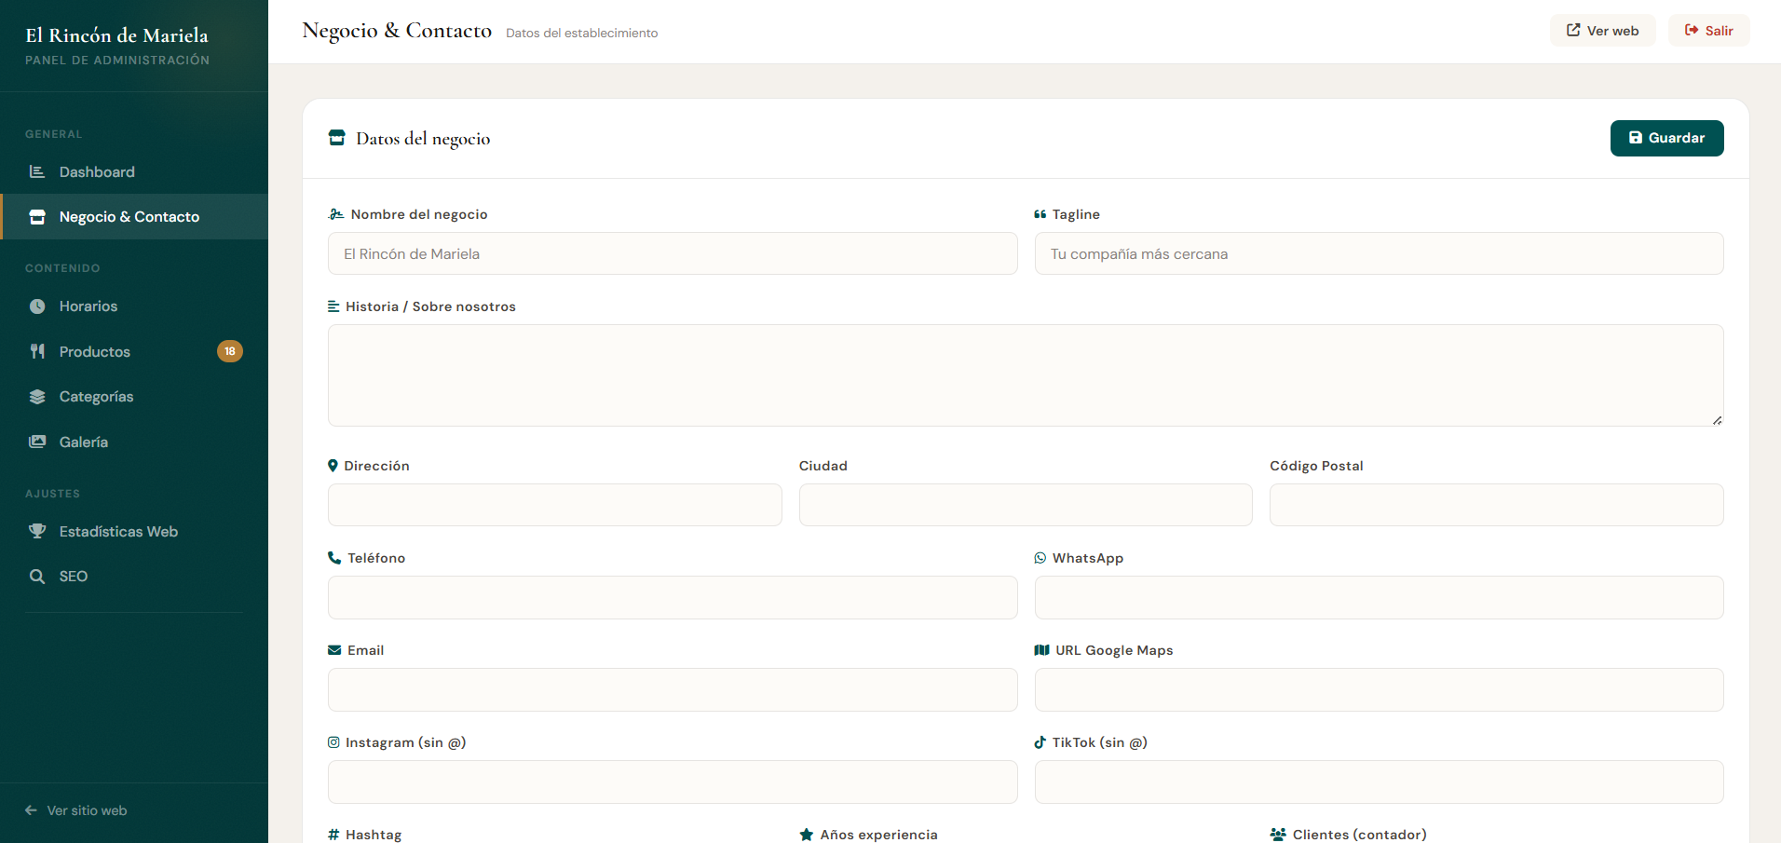Screen dimensions: 1781x843
Task: Focus the Dirección input field
Action: tap(554, 505)
